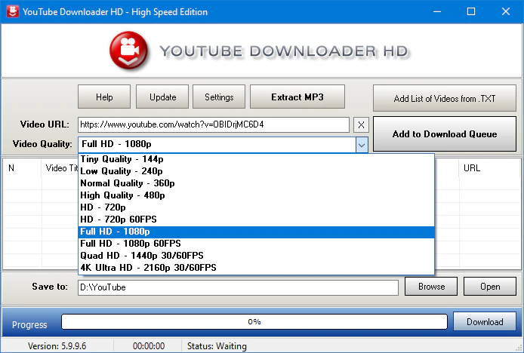
Task: Click Add to Download Queue
Action: (445, 134)
